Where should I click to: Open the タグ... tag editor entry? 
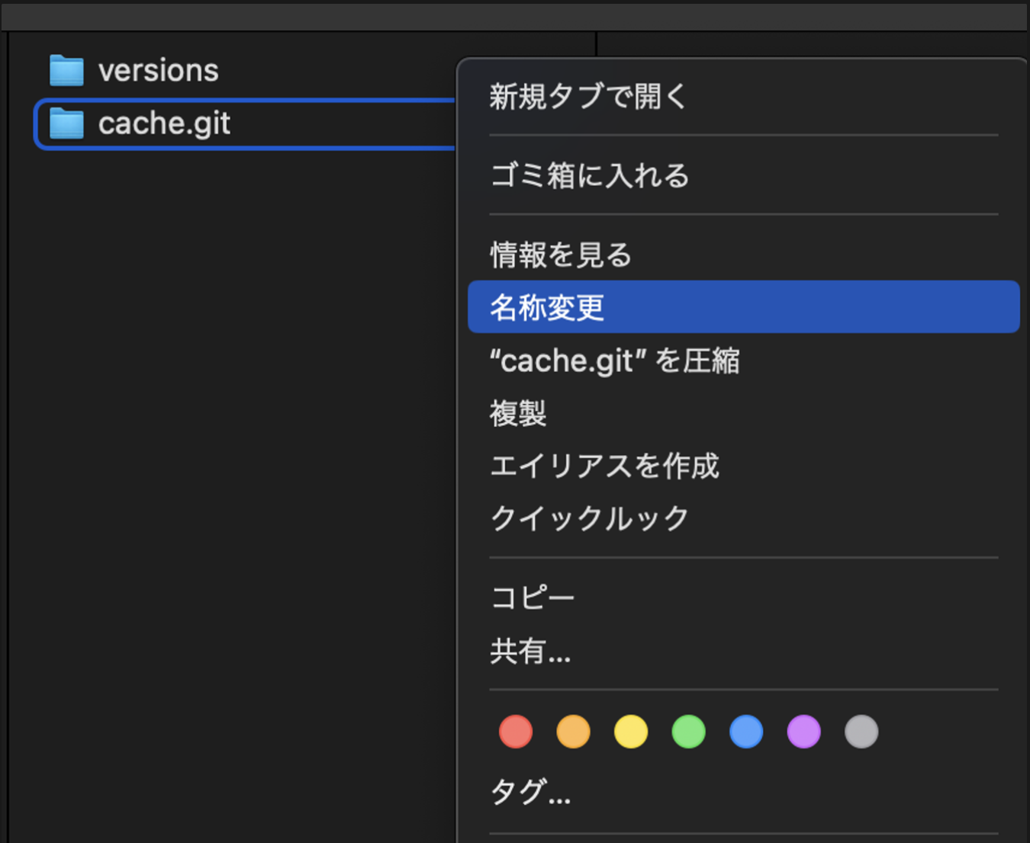click(530, 792)
